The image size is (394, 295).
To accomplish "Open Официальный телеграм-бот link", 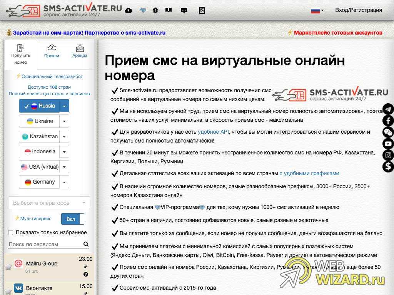I will coord(52,76).
